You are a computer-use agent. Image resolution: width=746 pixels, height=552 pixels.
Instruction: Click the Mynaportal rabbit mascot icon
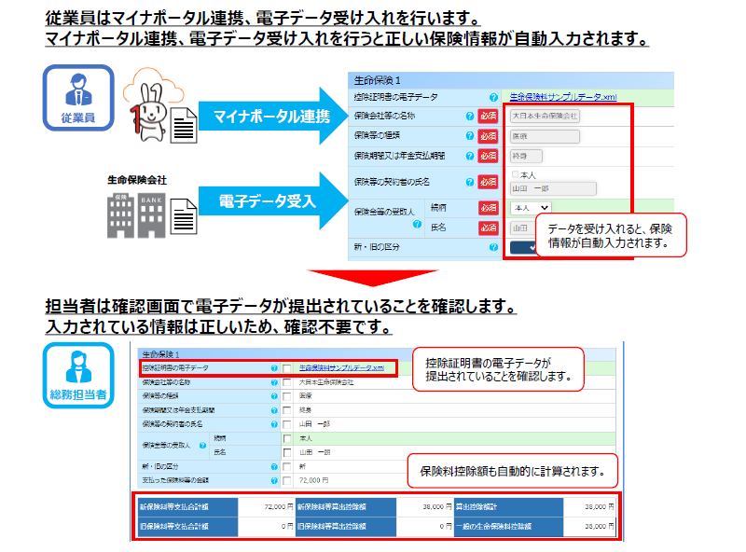[x=149, y=112]
